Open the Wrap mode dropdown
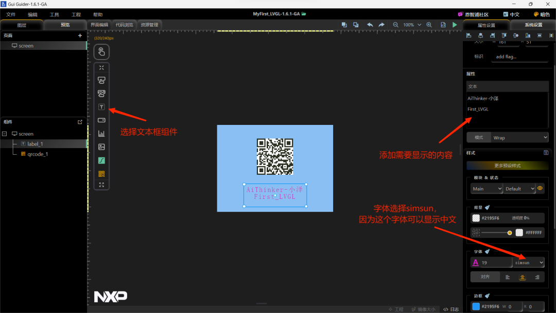This screenshot has width=556, height=313. point(519,137)
